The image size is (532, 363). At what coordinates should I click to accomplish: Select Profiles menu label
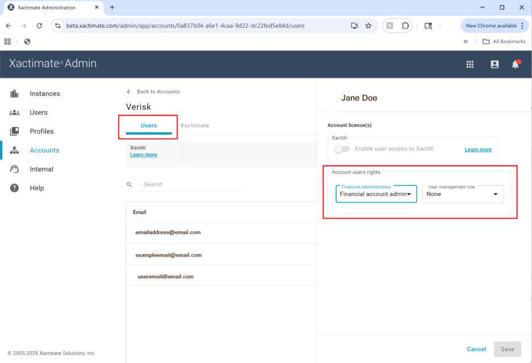click(x=41, y=131)
